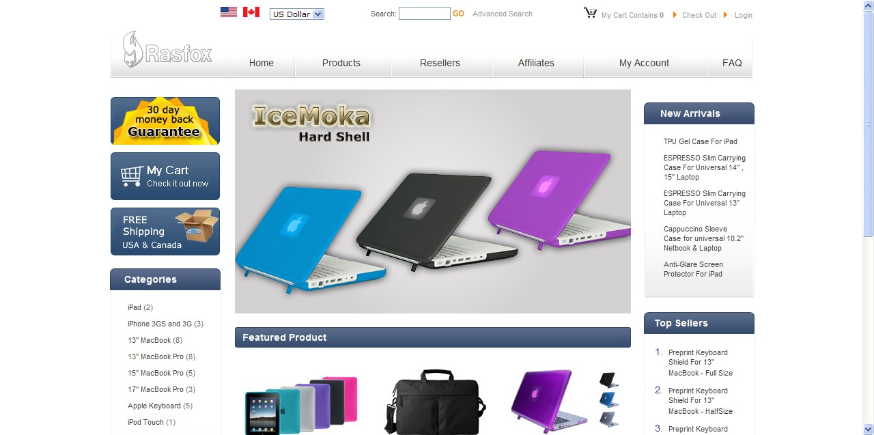Focus the Search input field
The image size is (874, 435).
[424, 14]
